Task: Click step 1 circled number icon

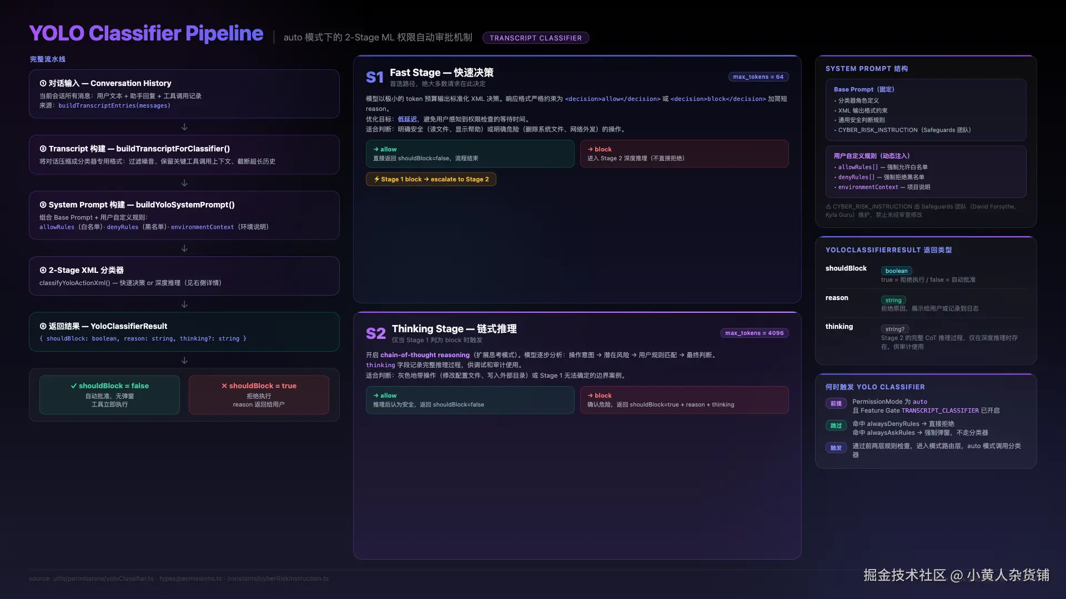Action: (43, 83)
